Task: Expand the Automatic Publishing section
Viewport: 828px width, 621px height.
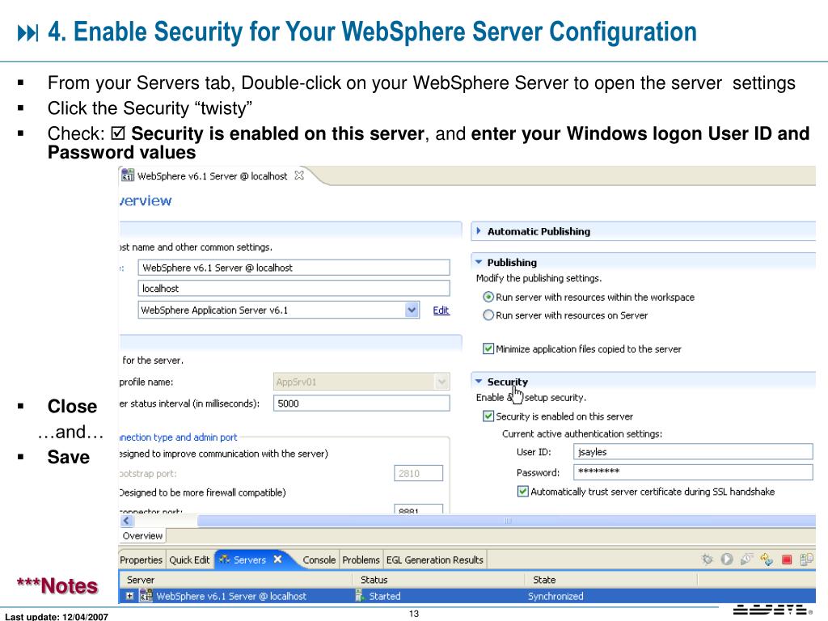Action: (x=479, y=230)
